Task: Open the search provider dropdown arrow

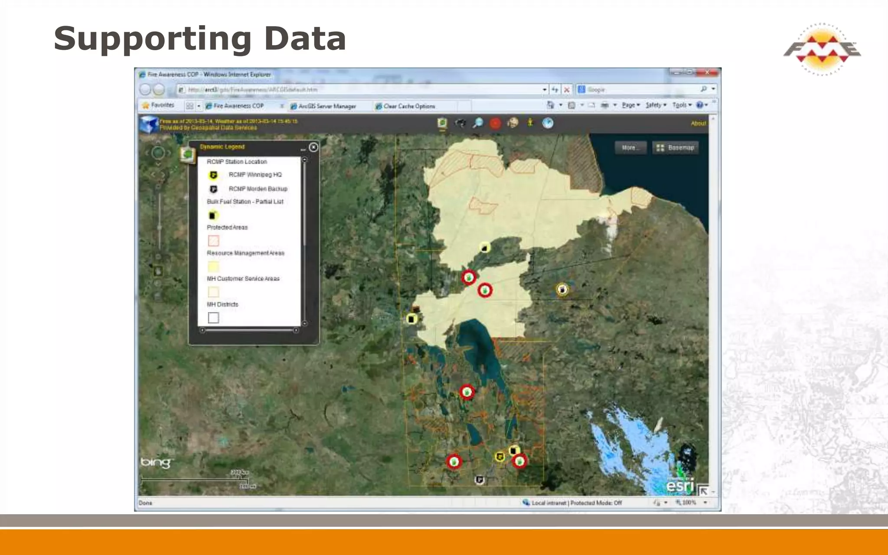Action: click(x=713, y=89)
